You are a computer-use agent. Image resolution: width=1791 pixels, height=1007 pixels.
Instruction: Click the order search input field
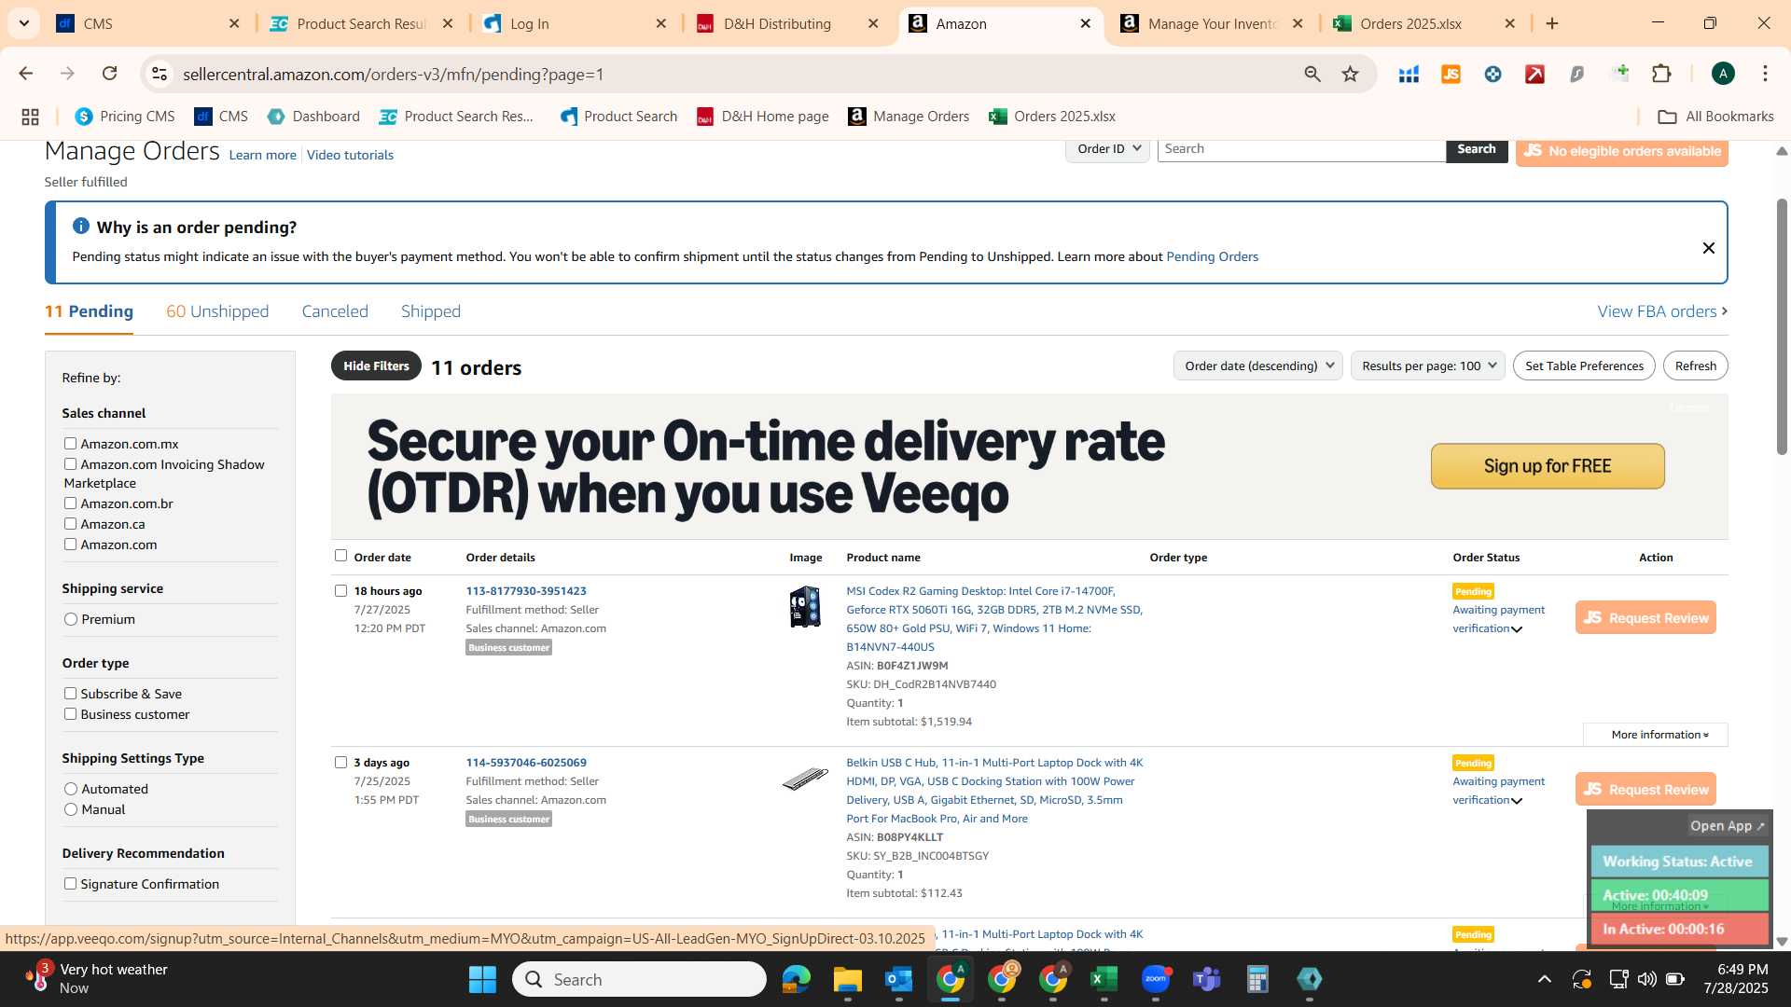(x=1301, y=149)
